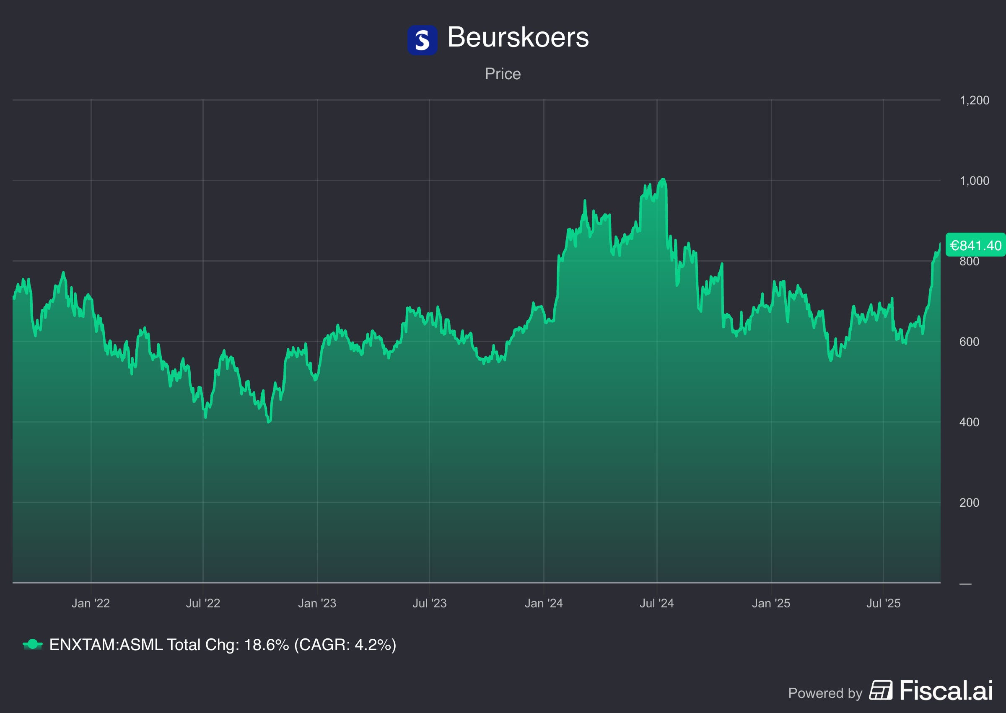The height and width of the screenshot is (713, 1006).
Task: Click the Jul '25 axis label
Action: 883,603
